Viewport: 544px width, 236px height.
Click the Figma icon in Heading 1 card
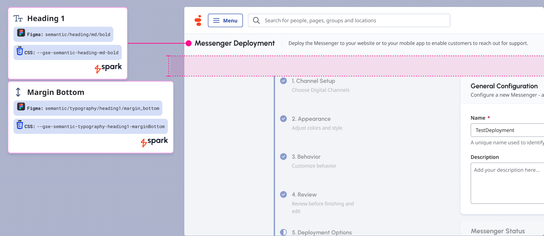21,33
